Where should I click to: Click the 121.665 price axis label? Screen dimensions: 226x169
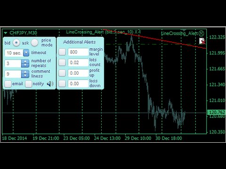[x=217, y=69]
